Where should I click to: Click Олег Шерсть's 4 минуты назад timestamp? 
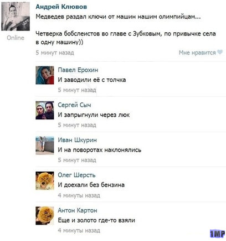click(79, 195)
